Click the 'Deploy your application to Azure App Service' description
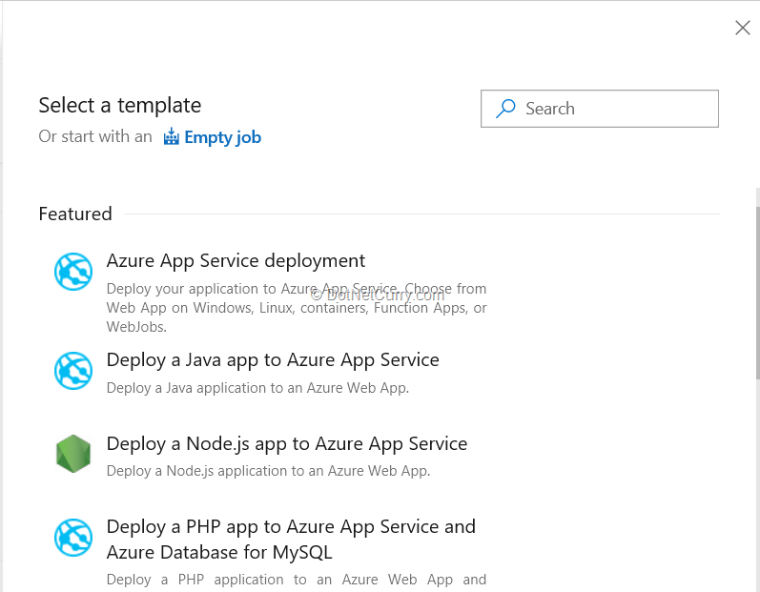760x592 pixels. pos(297,308)
